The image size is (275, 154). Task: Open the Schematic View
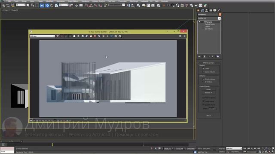point(153,6)
